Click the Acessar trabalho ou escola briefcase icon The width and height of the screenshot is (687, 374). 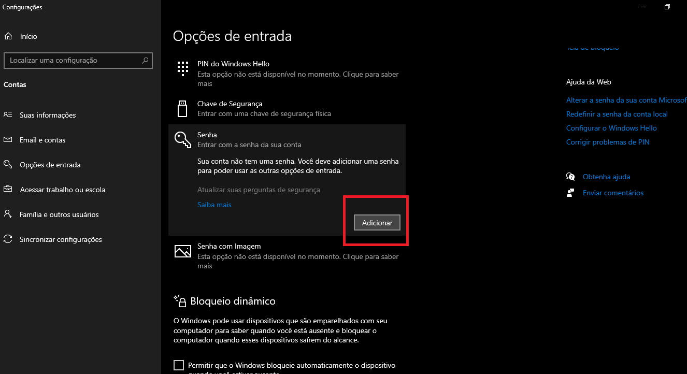pos(8,190)
